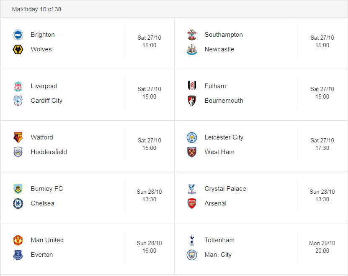348x276 pixels.
Task: Click the Man. City club crest
Action: pos(192,255)
